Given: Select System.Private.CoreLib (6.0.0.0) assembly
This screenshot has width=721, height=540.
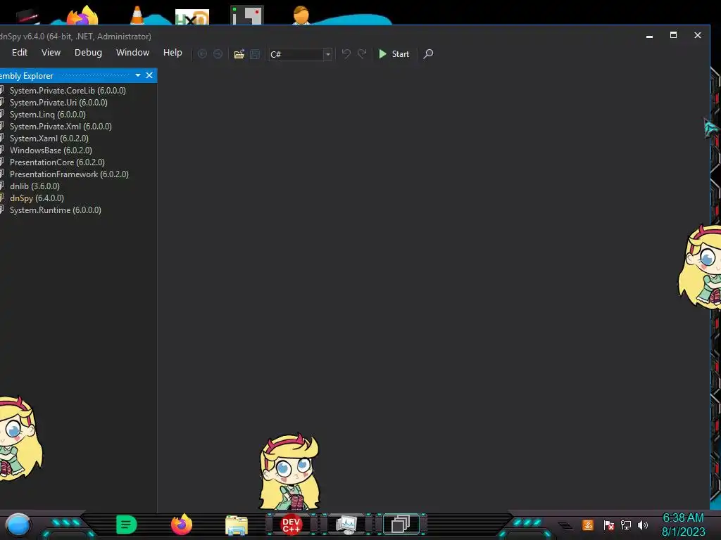Looking at the screenshot, I should point(67,91).
